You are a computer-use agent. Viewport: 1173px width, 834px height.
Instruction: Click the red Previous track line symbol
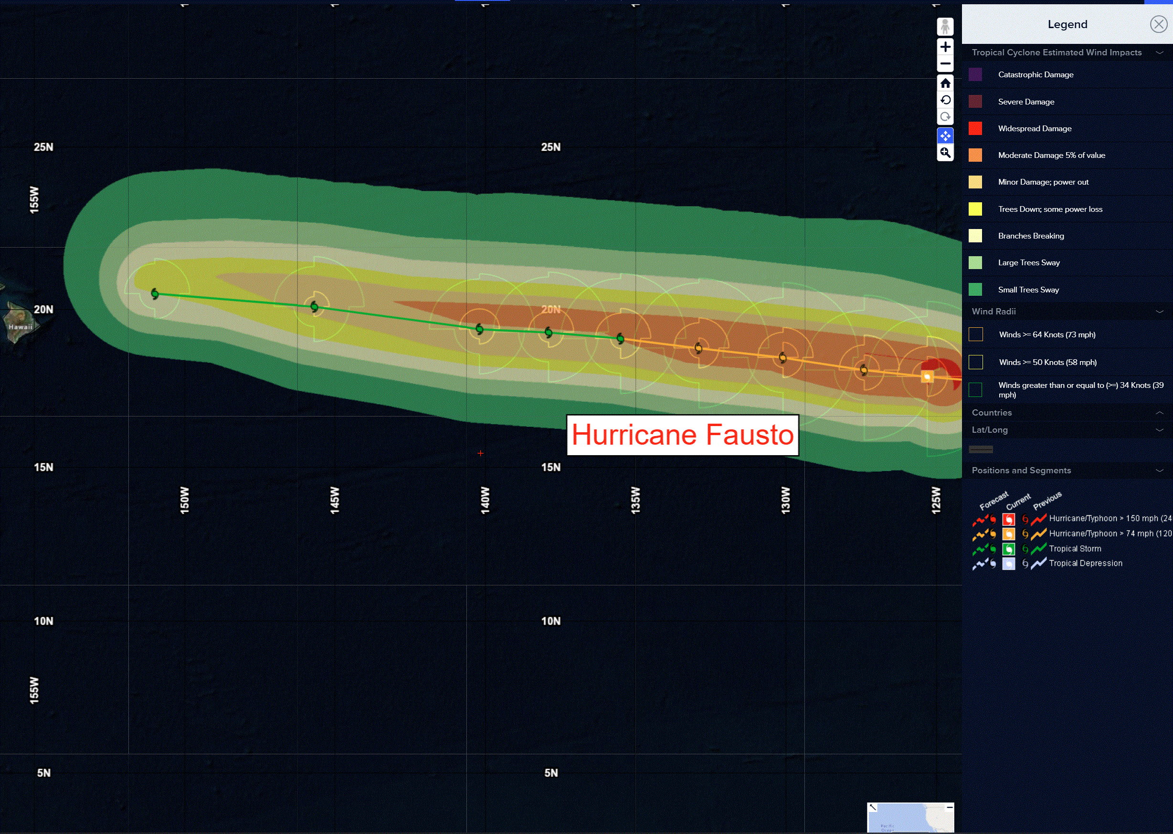(1038, 519)
